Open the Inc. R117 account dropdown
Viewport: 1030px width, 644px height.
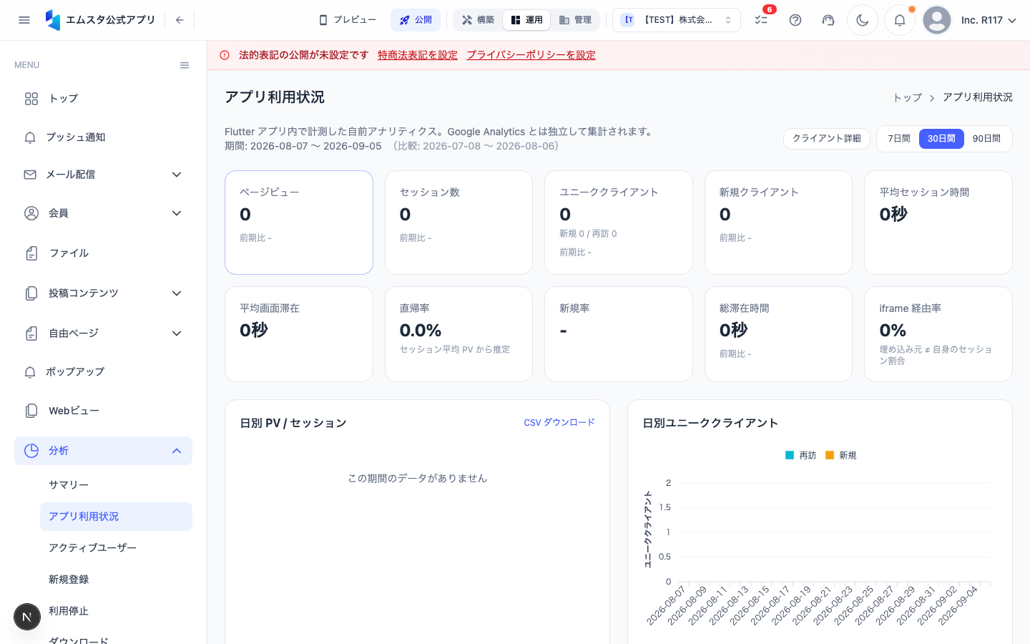pos(989,20)
